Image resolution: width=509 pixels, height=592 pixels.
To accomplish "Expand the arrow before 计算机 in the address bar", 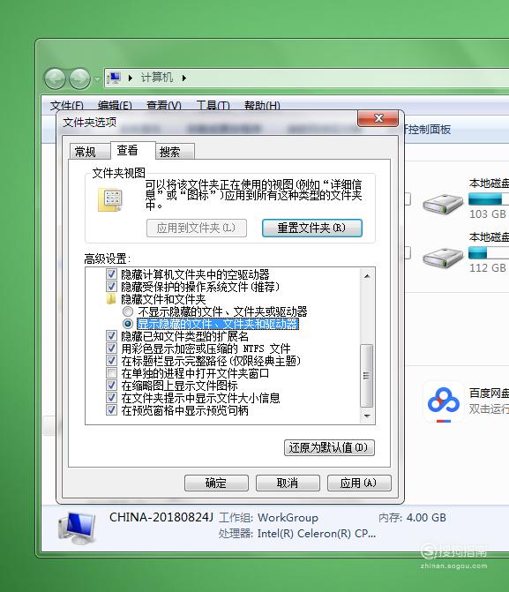I will click(x=131, y=79).
